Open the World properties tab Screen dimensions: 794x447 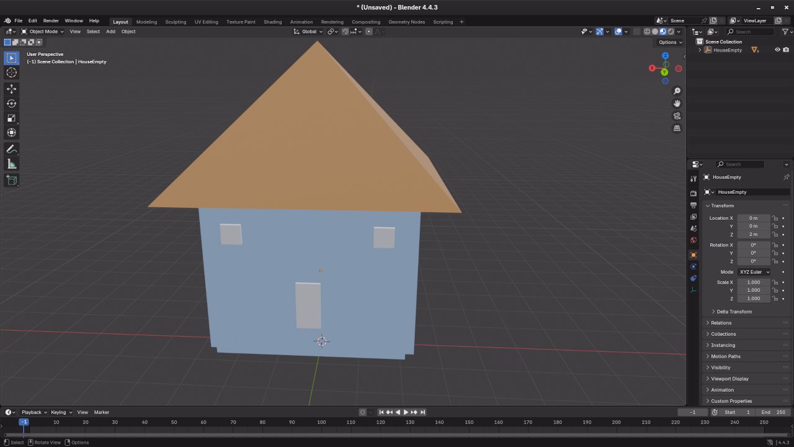click(x=694, y=240)
